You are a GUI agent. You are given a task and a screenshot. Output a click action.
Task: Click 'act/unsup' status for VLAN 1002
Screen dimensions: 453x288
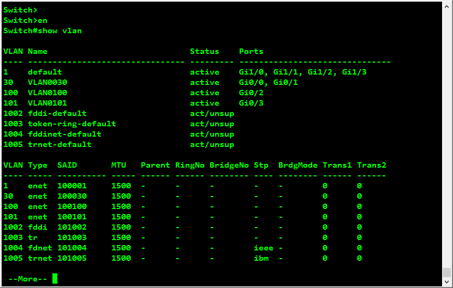pos(212,114)
